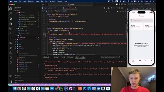This screenshot has width=164, height=92.
Task: Open history_repository.dart in Explorer
Action: tap(27, 24)
